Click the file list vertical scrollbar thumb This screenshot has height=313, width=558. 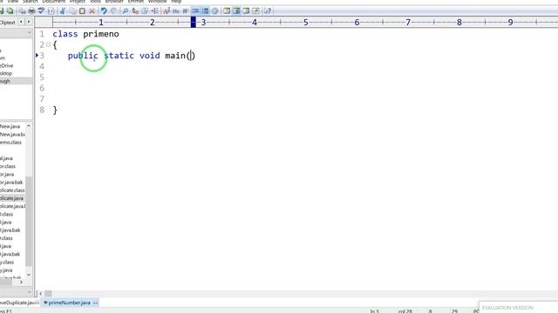pyautogui.click(x=29, y=221)
